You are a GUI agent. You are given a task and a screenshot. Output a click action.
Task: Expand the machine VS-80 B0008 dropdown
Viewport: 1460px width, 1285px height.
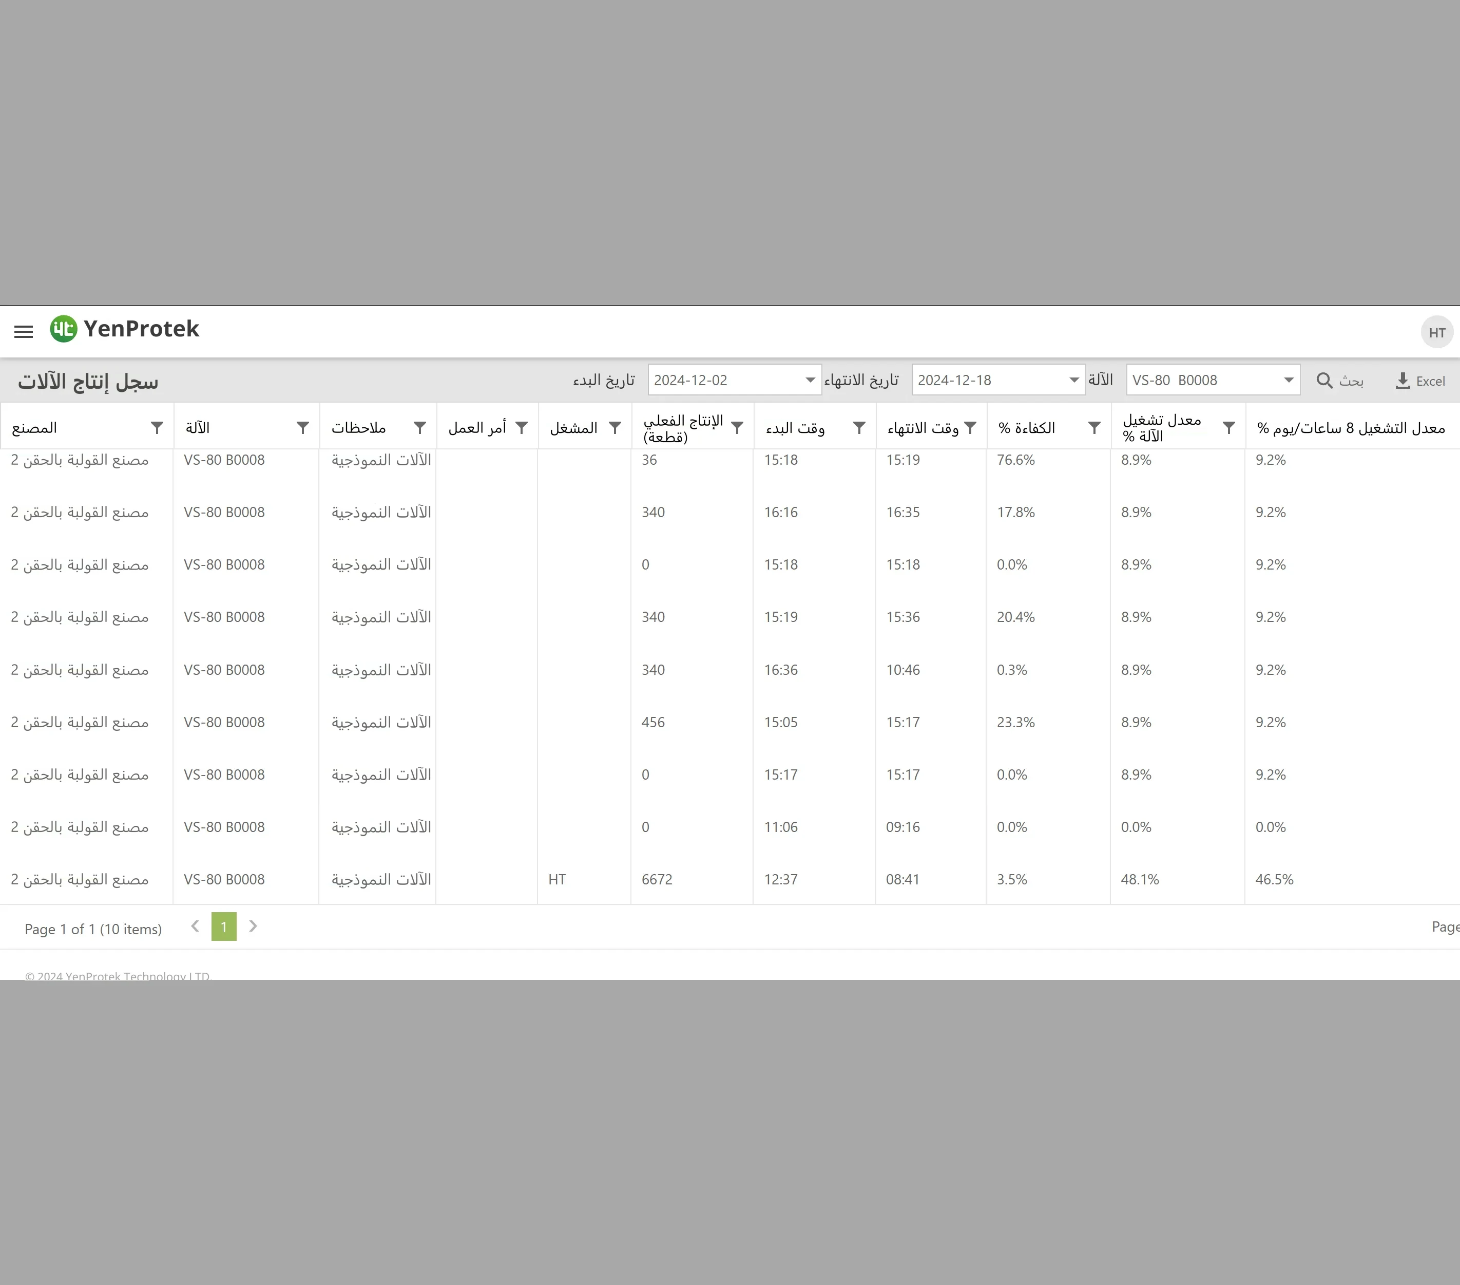coord(1289,380)
